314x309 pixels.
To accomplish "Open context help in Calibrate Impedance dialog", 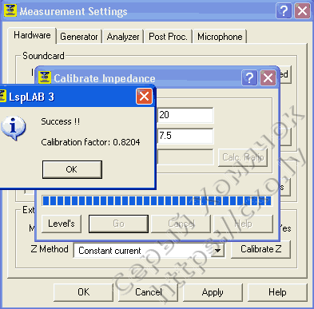I will point(249,77).
